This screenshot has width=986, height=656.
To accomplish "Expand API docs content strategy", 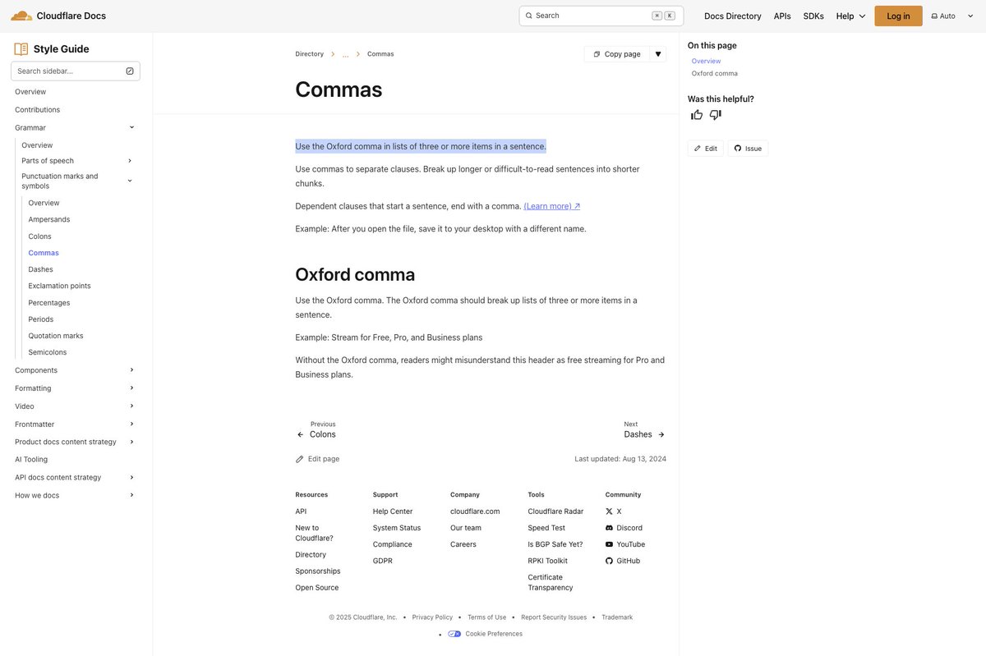I will click(x=131, y=477).
